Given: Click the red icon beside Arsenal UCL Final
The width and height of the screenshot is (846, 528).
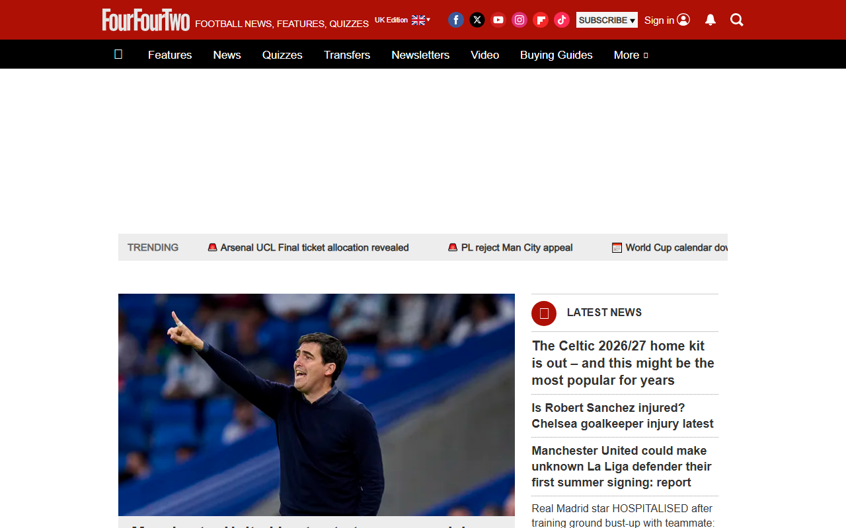Looking at the screenshot, I should tap(212, 247).
